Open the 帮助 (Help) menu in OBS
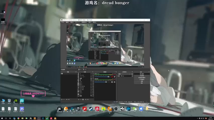The width and height of the screenshot is (214, 120). pos(94,22)
